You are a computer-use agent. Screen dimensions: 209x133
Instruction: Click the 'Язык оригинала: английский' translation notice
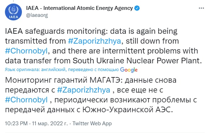35,69
